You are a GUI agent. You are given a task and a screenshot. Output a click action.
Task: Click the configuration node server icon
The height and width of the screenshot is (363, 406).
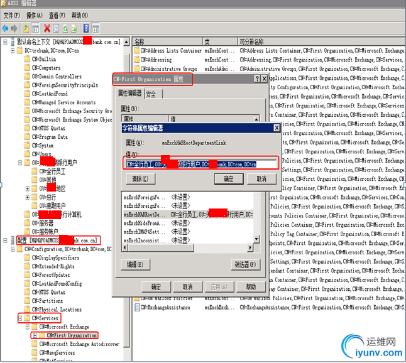pyautogui.click(x=12, y=241)
